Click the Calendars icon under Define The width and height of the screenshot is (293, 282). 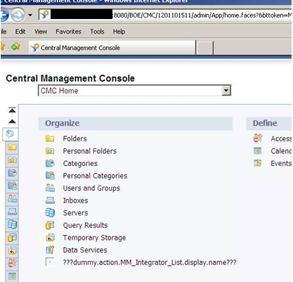pos(258,150)
